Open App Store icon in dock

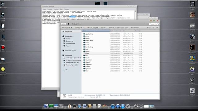(123, 106)
